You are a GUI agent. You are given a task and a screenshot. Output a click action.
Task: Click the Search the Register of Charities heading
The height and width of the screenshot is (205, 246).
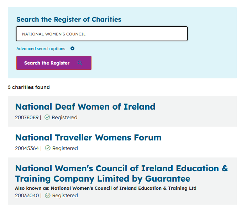click(x=69, y=20)
